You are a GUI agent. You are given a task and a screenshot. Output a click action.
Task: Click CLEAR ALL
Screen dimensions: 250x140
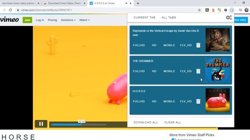173,122
